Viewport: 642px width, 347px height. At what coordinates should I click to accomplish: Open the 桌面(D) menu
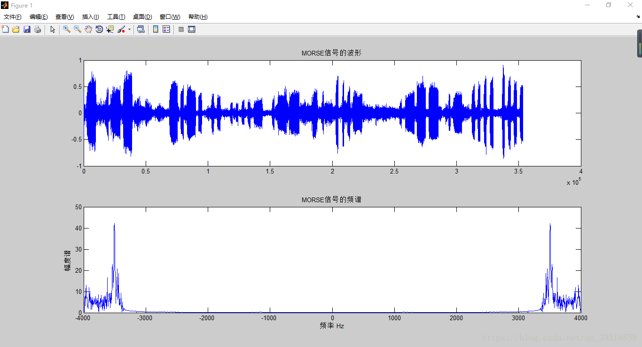(142, 17)
